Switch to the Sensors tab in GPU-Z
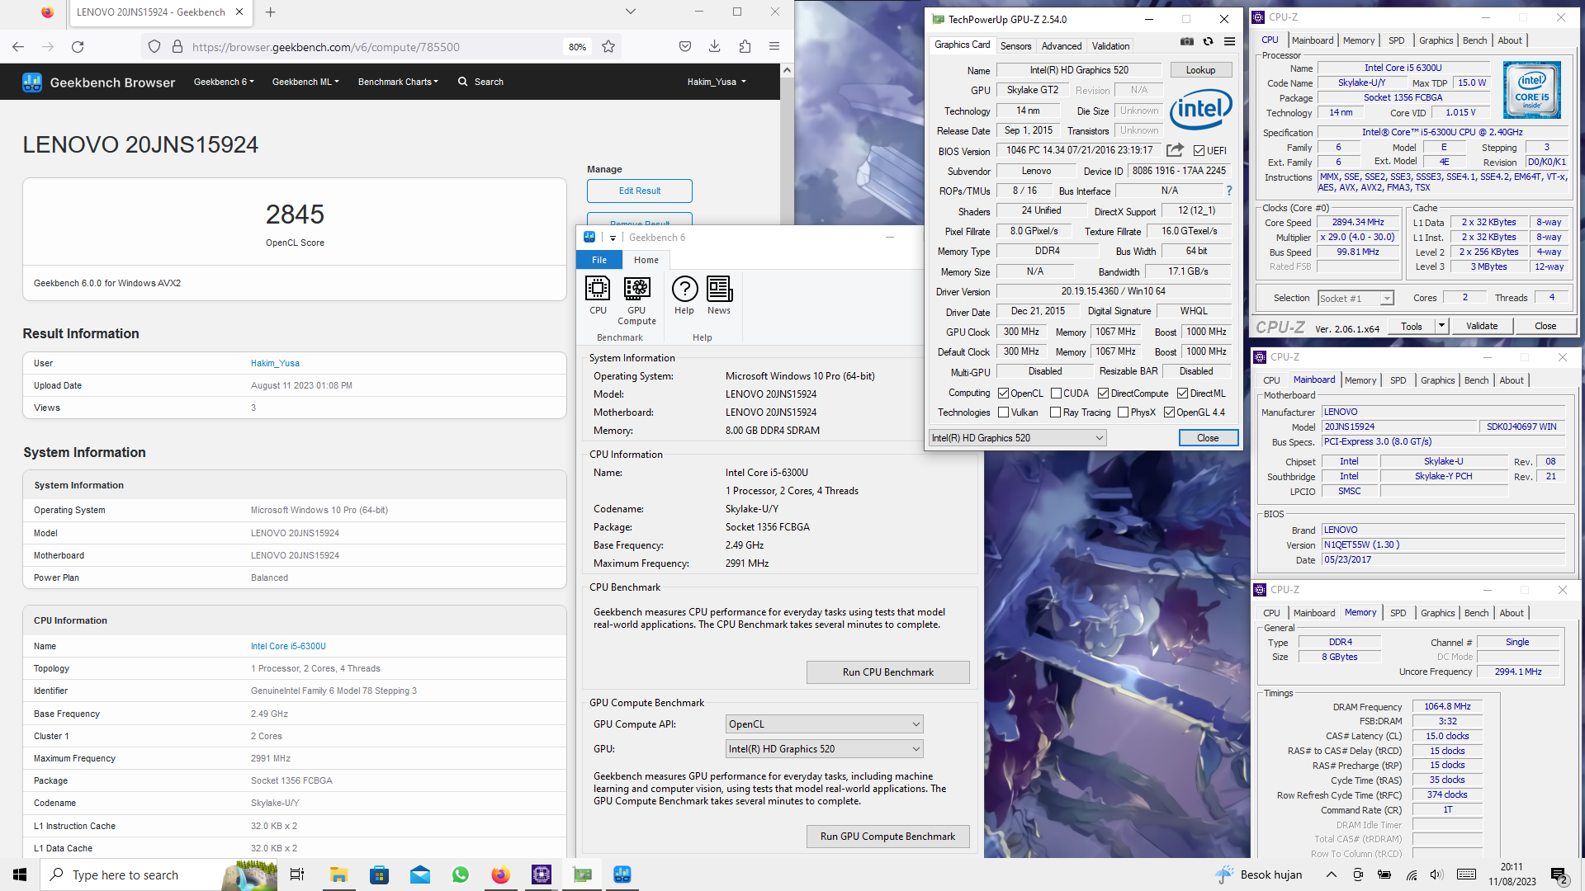The height and width of the screenshot is (891, 1585). pyautogui.click(x=1015, y=46)
